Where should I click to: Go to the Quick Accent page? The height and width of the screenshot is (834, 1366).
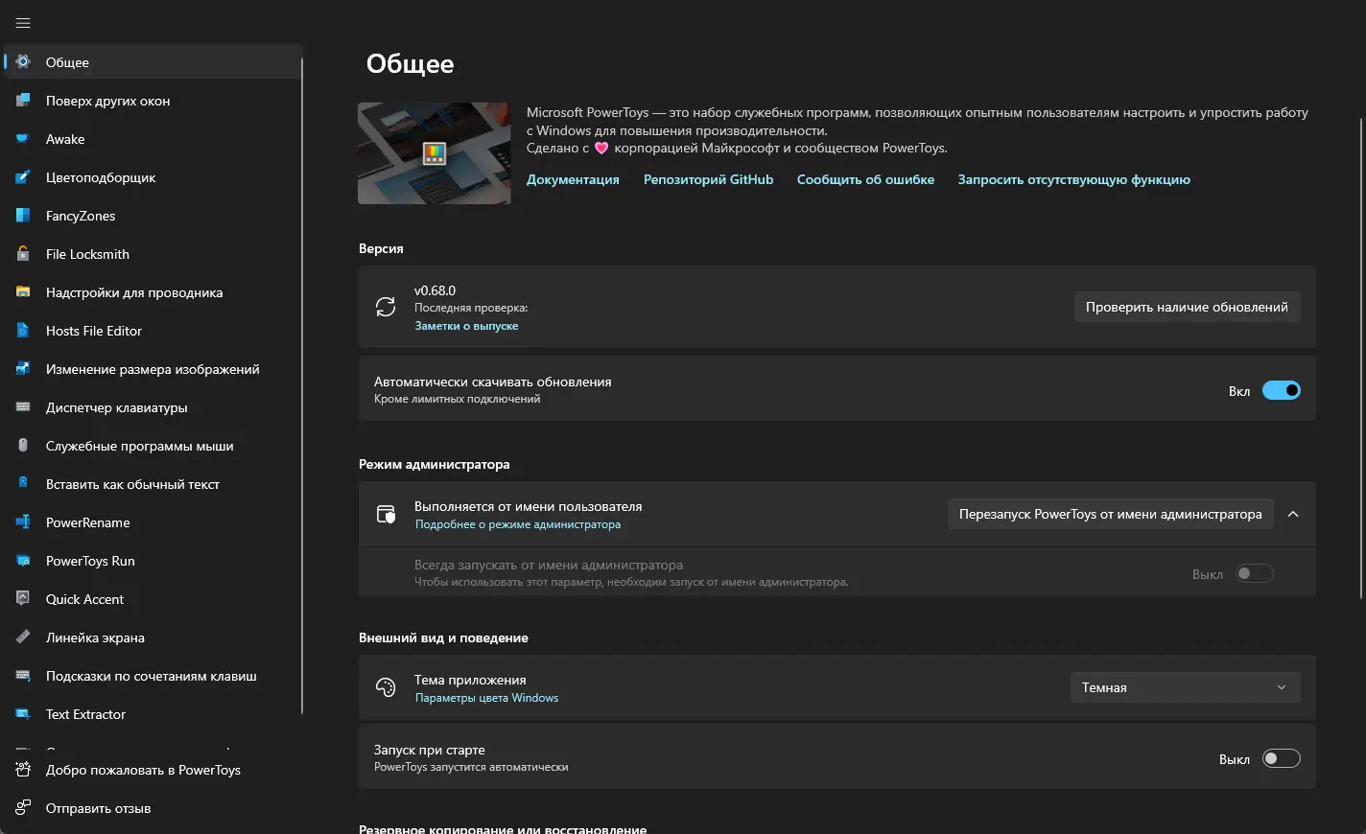[153, 599]
